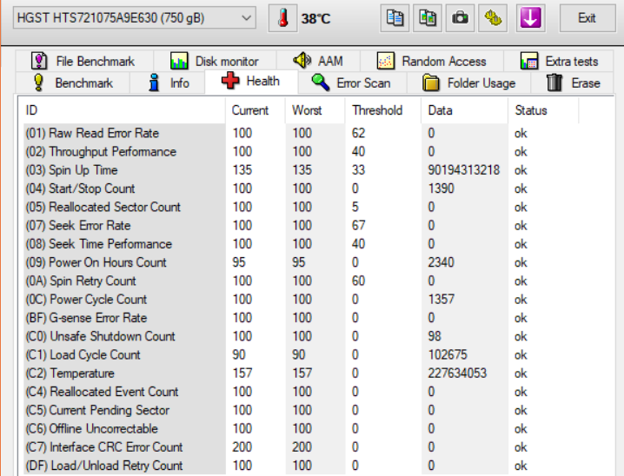
Task: Click the copy screenshot to clipboard icon
Action: [428, 18]
